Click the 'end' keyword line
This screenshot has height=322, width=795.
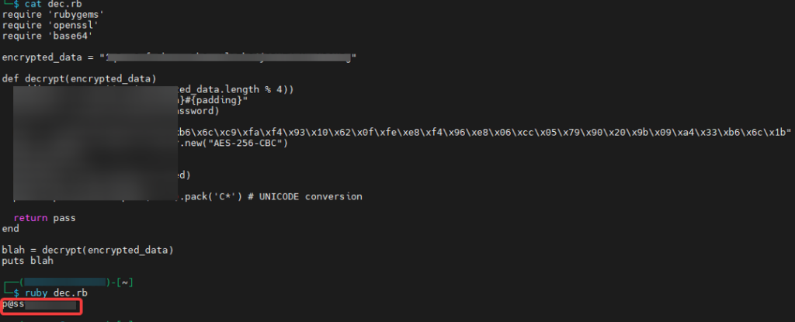(10, 229)
